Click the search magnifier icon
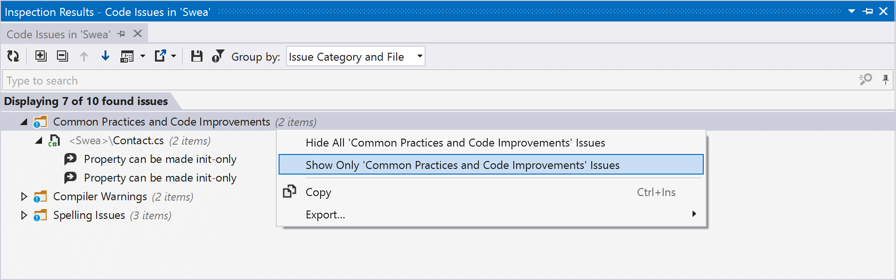Viewport: 896px width, 280px height. (865, 80)
